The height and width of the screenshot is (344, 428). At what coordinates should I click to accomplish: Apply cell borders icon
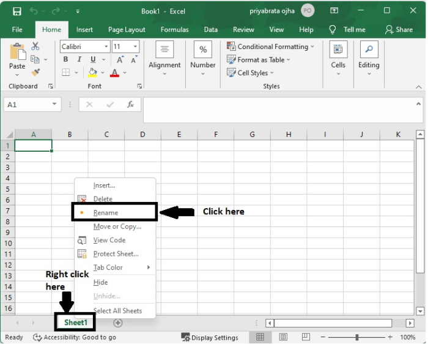pos(66,72)
